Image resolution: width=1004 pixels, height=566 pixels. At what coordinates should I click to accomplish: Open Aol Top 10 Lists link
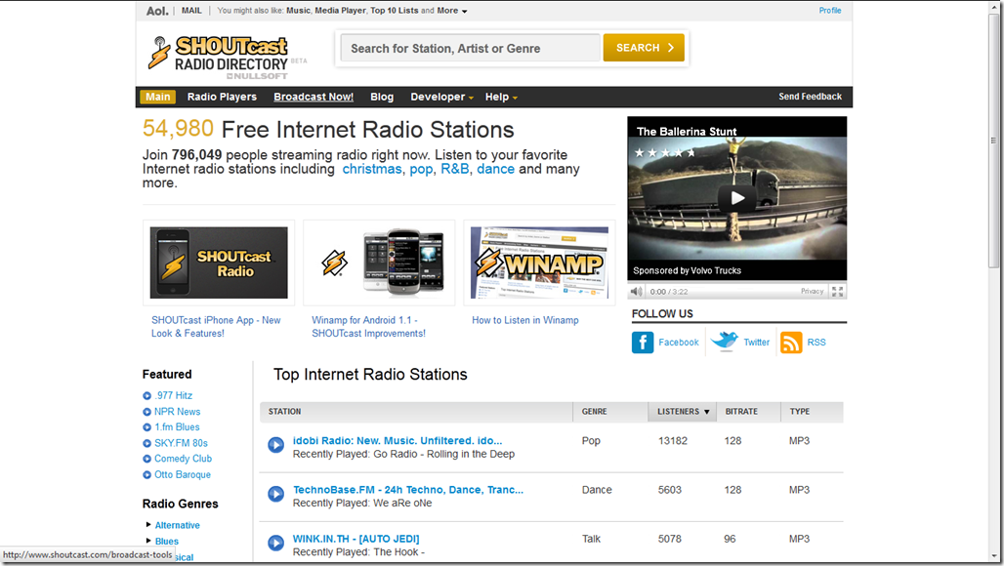pos(395,10)
